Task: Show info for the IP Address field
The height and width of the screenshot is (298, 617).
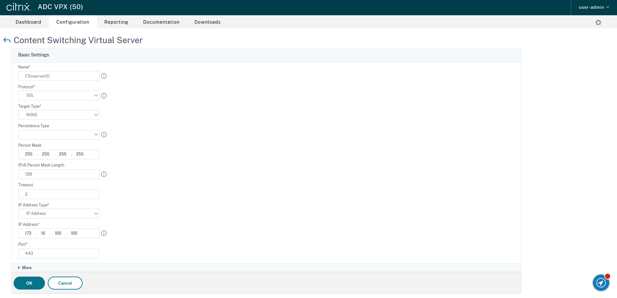Action: pos(104,233)
